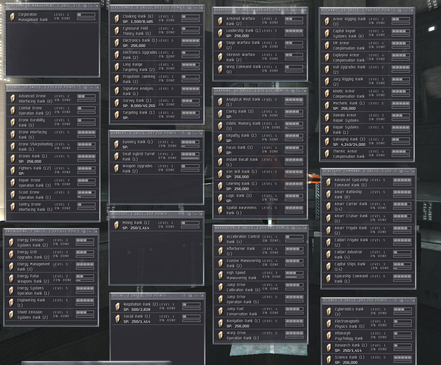Click the skill book icon next to Corporation Management Rank
The height and width of the screenshot is (365, 441).
(x=12, y=17)
